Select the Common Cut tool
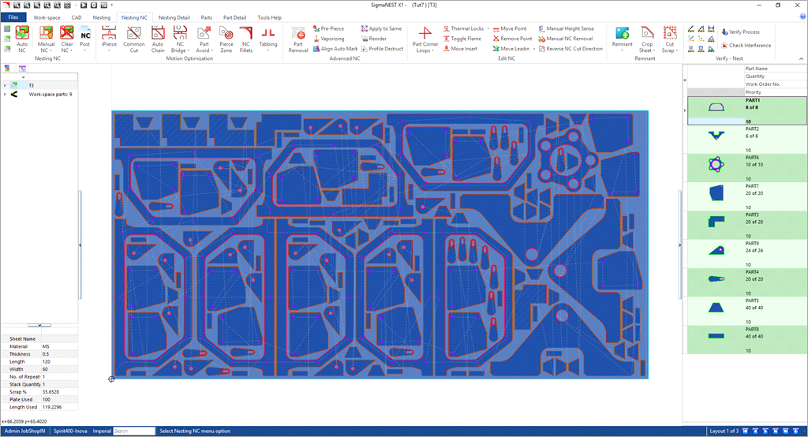Screen dimensions: 808x437 134,39
